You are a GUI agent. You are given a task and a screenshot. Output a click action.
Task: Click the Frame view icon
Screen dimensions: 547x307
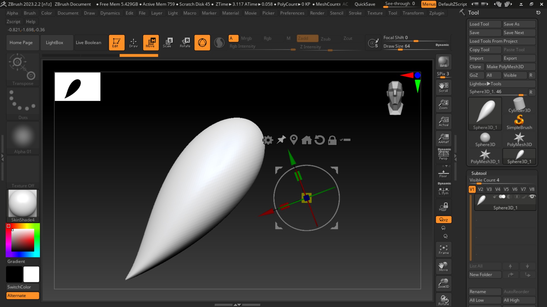click(443, 249)
